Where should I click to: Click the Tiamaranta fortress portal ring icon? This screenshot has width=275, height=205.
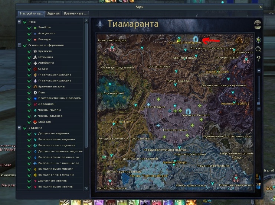point(196,39)
